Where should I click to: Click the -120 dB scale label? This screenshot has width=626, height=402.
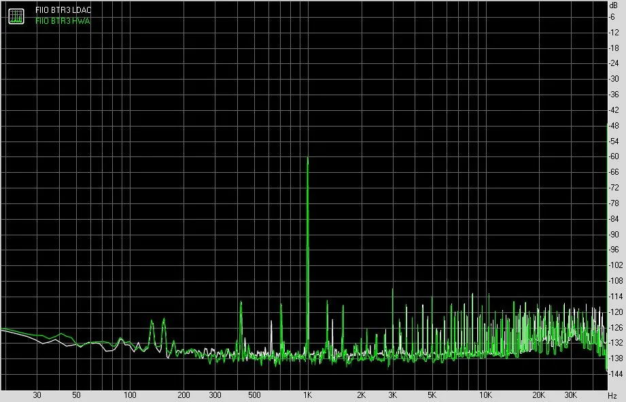pos(615,312)
